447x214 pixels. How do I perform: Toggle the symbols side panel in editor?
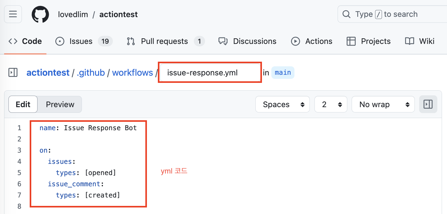(x=428, y=104)
